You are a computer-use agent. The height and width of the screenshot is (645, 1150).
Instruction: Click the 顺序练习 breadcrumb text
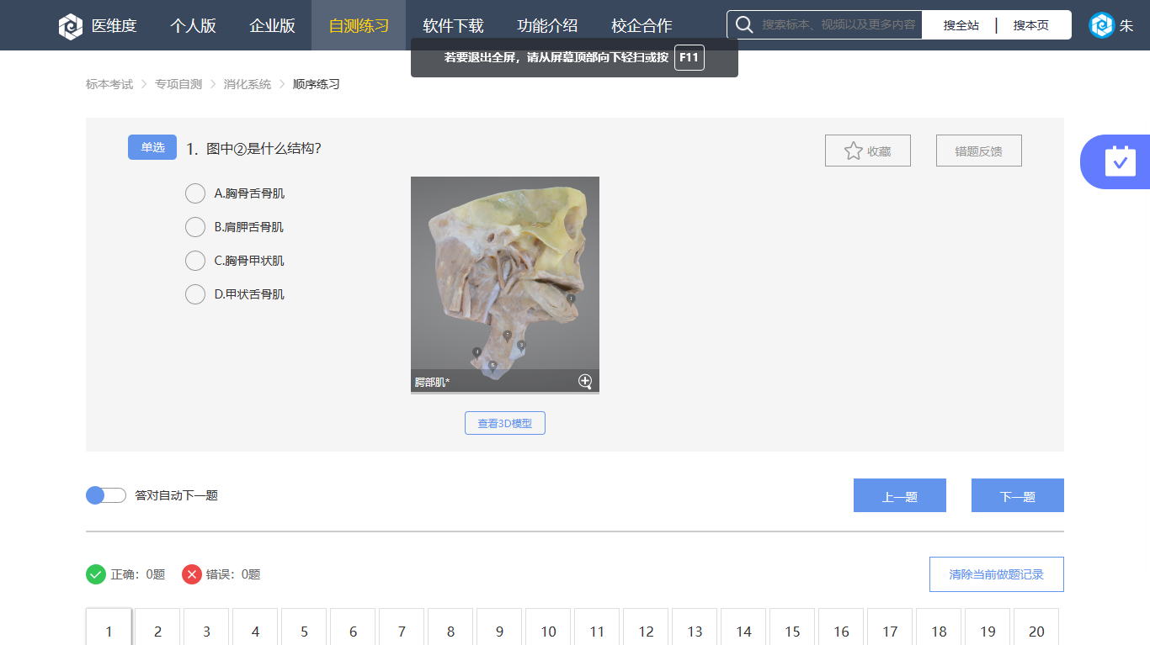pos(317,84)
